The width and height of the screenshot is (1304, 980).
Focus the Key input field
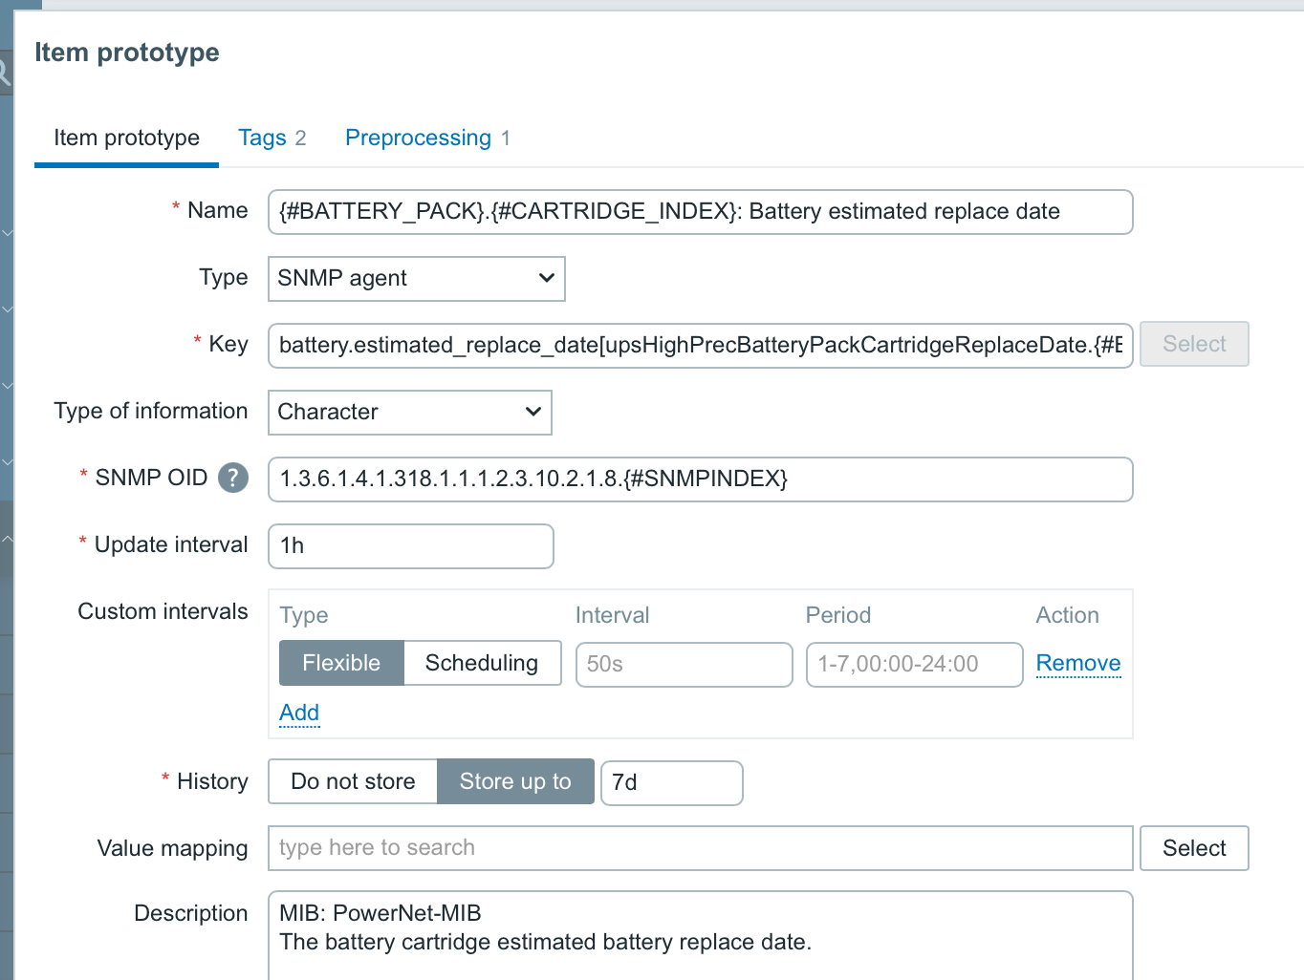(700, 346)
